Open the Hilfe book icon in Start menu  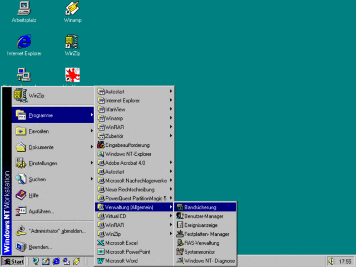click(53, 195)
